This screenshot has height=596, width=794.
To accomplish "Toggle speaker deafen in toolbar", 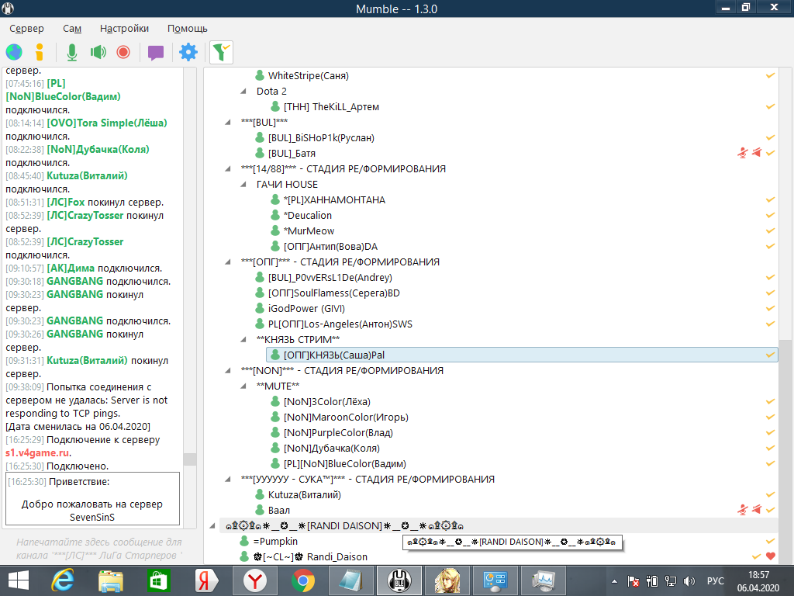I will click(98, 52).
